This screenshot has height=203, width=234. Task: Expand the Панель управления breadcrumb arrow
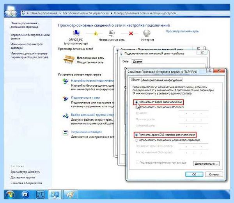coord(28,13)
